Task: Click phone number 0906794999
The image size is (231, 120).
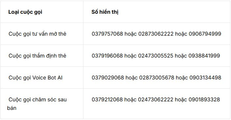Action: tap(205, 34)
